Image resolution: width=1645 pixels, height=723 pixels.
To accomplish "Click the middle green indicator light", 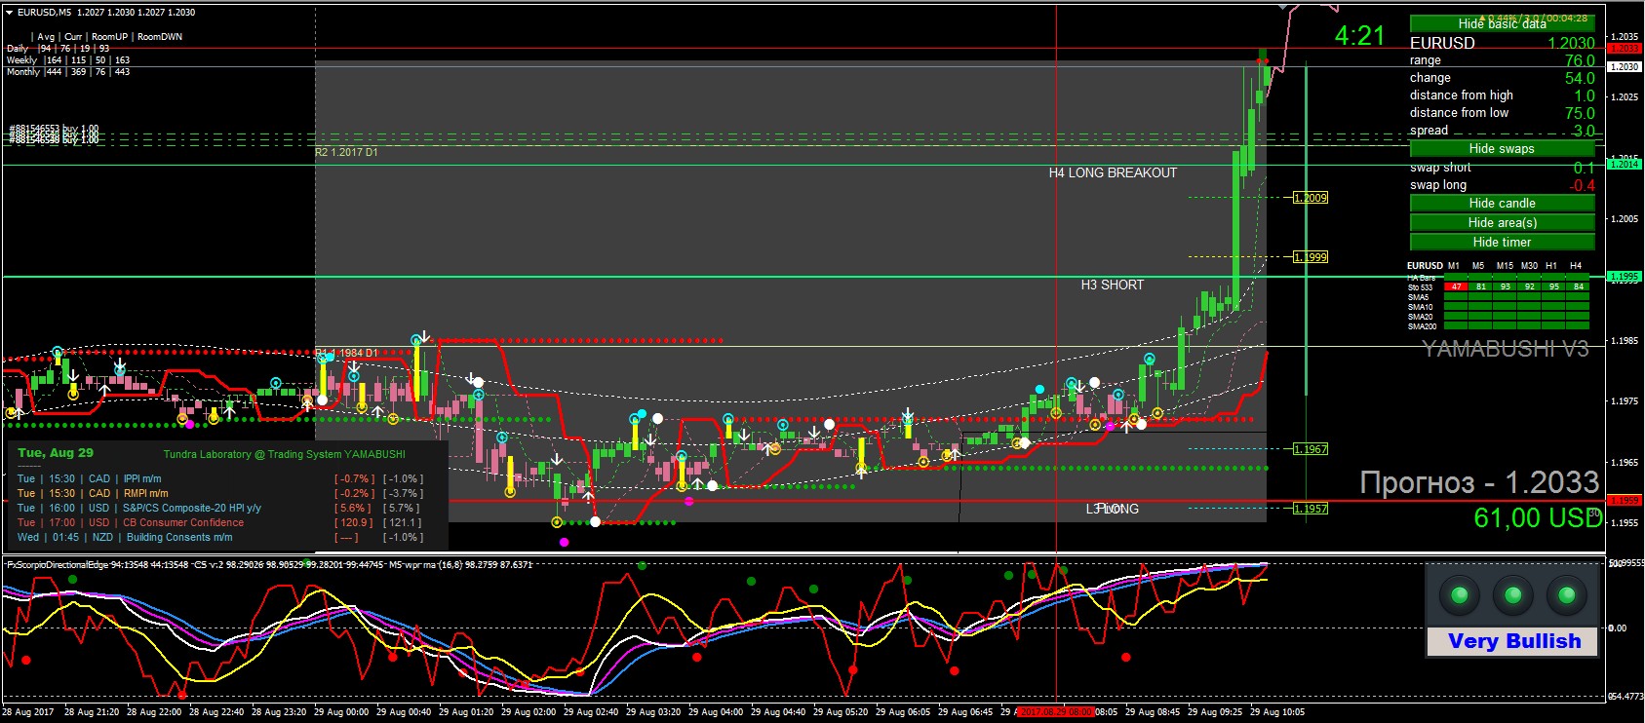I will click(1513, 594).
